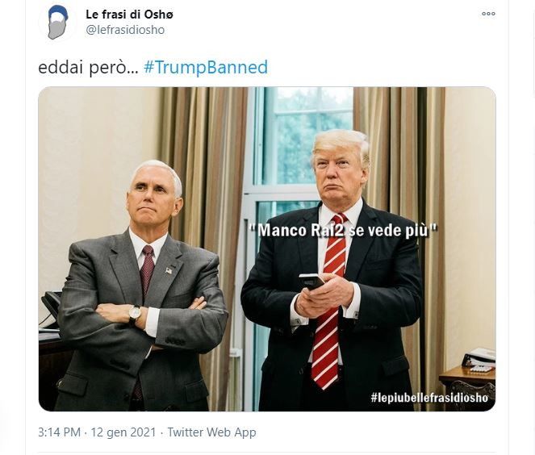This screenshot has height=455, width=535.
Task: Click the smartphone held in the photo
Action: click(x=311, y=282)
